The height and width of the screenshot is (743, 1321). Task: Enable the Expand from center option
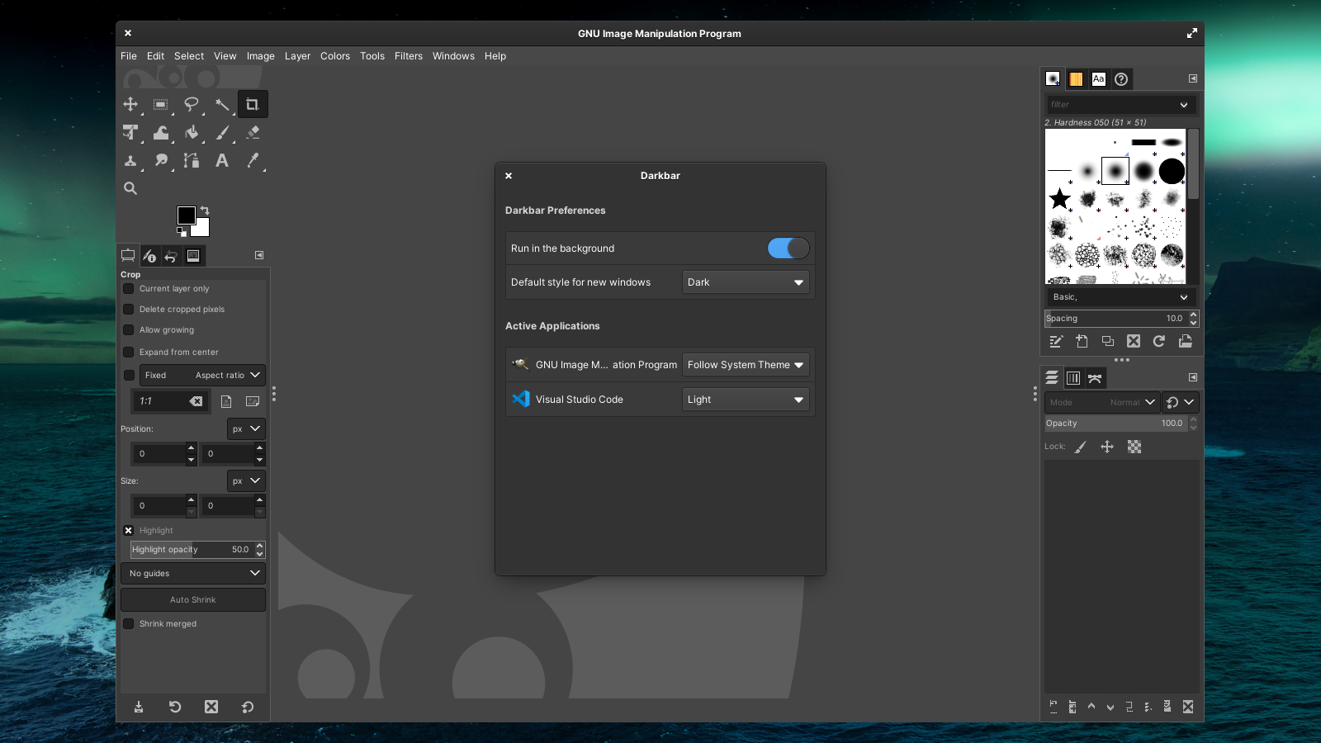[128, 352]
